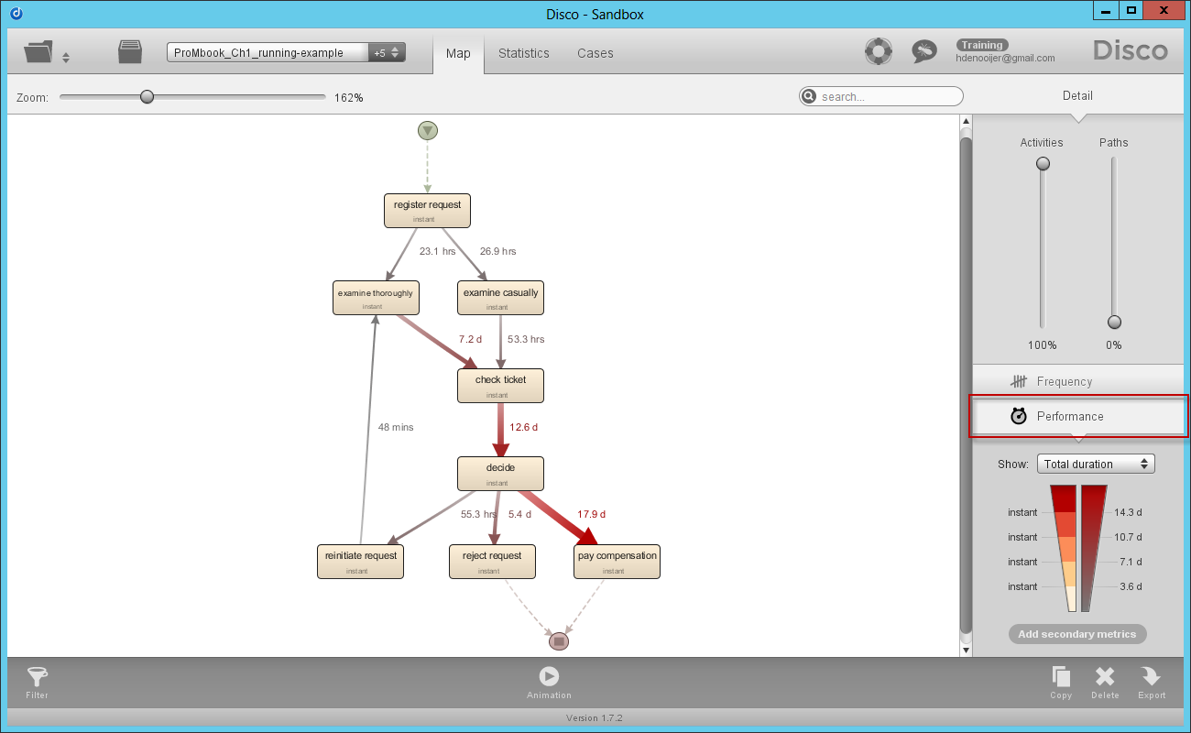Click the Disco logo in title bar
The image size is (1191, 733).
(16, 13)
